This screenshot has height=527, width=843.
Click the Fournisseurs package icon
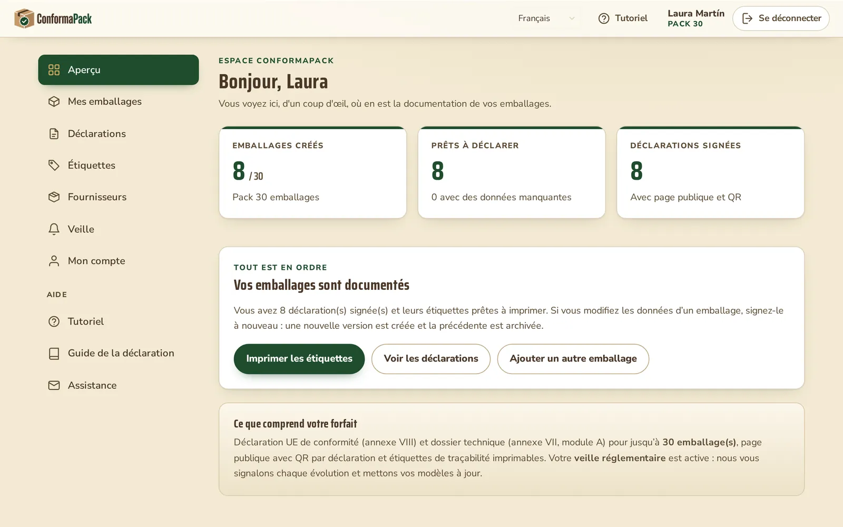[x=54, y=197]
